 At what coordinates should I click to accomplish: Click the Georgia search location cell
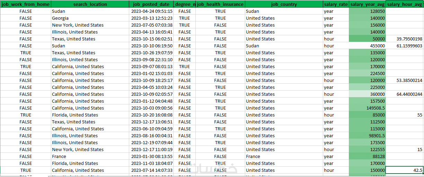[x=90, y=18]
